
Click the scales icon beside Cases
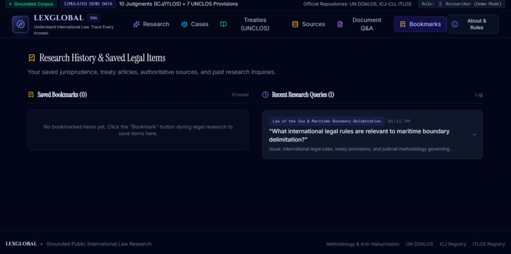click(184, 24)
